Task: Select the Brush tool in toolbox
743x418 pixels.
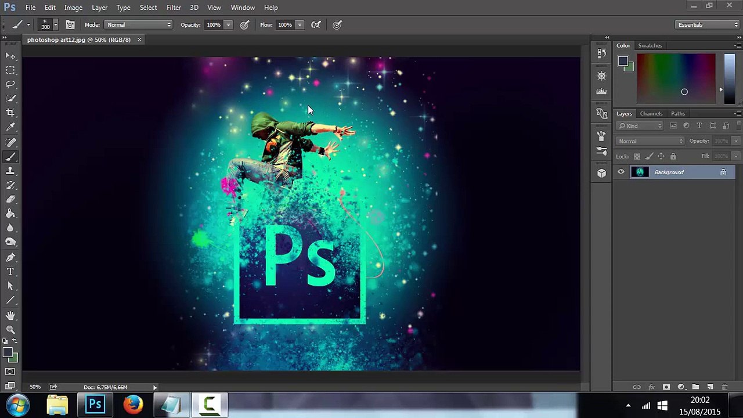Action: click(x=10, y=157)
